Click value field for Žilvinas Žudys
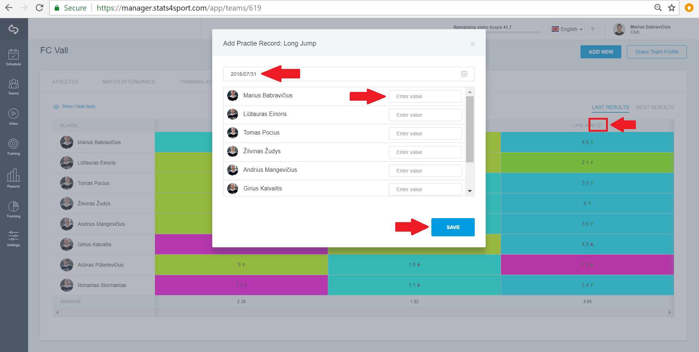This screenshot has width=699, height=352. pyautogui.click(x=425, y=152)
